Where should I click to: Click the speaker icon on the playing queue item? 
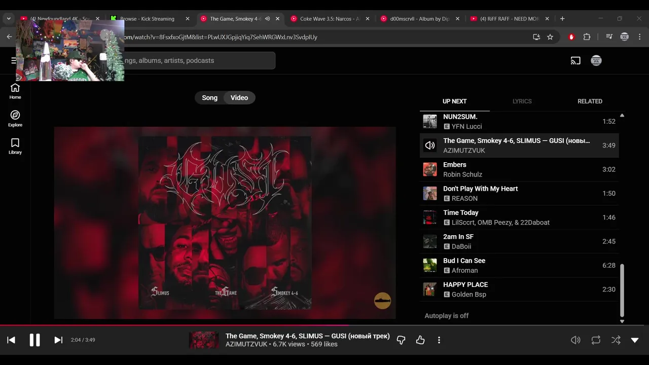point(430,145)
